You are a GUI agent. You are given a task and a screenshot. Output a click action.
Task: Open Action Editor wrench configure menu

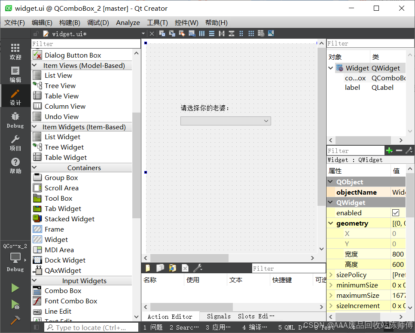[x=198, y=268]
